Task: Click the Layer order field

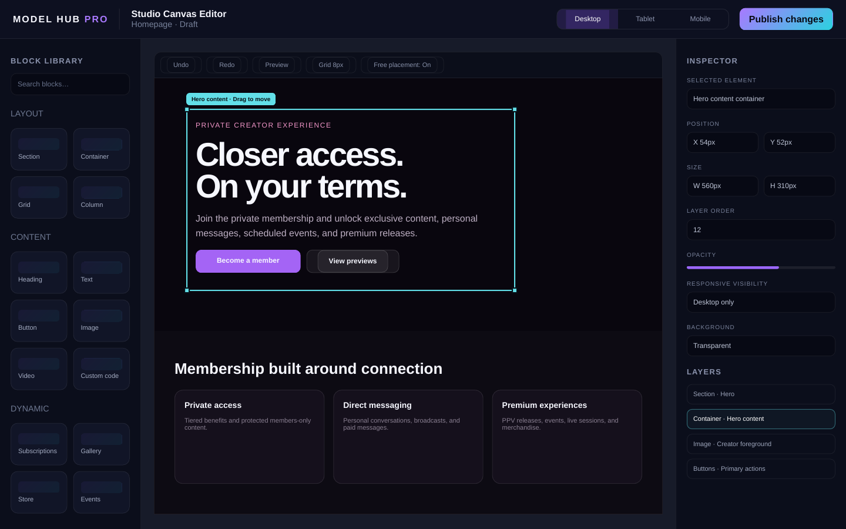Action: [761, 230]
